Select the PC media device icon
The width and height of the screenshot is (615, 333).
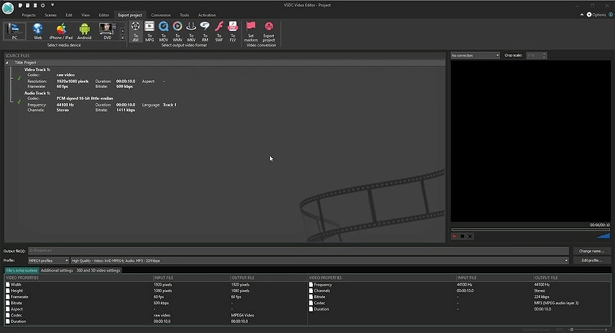click(15, 30)
